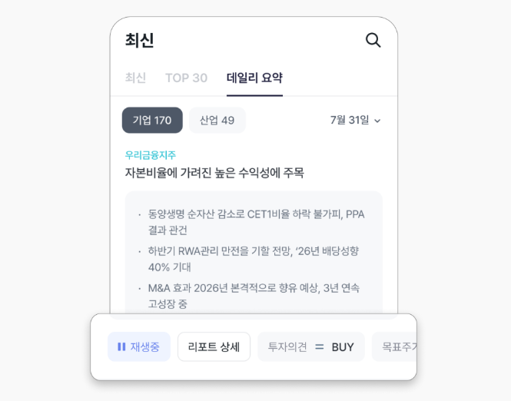Click the equals sign in 투자의견 chip

[320, 347]
